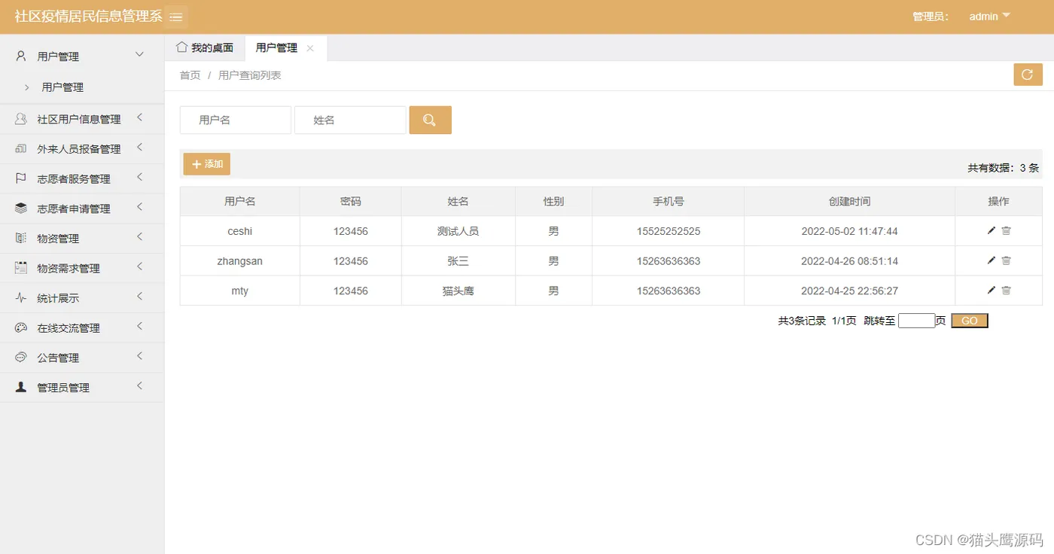Open the admin account dropdown
Image resolution: width=1054 pixels, height=554 pixels.
tap(989, 16)
